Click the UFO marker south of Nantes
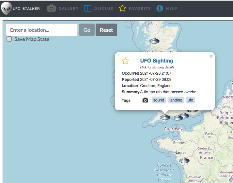Image resolution: width=233 pixels, height=183 pixels. 184,160
